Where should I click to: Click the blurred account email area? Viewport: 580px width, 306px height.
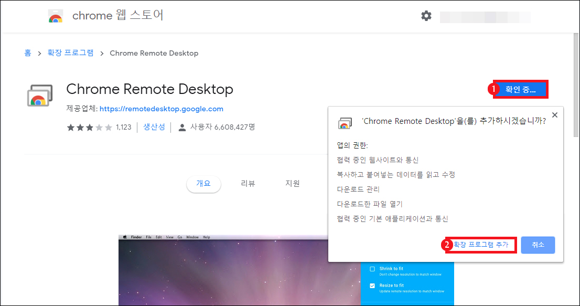click(485, 17)
